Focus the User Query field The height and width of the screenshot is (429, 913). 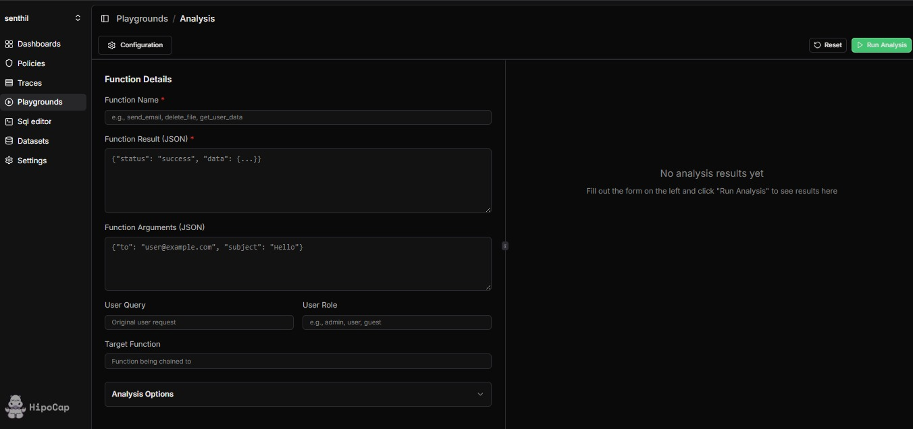coord(199,322)
